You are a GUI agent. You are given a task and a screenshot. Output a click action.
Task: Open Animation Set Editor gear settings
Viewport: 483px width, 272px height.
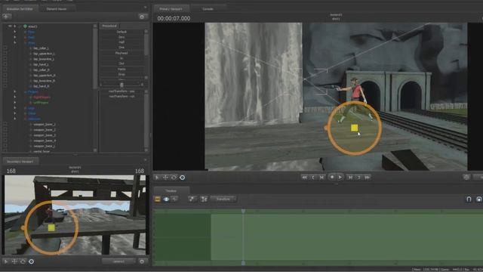point(142,17)
